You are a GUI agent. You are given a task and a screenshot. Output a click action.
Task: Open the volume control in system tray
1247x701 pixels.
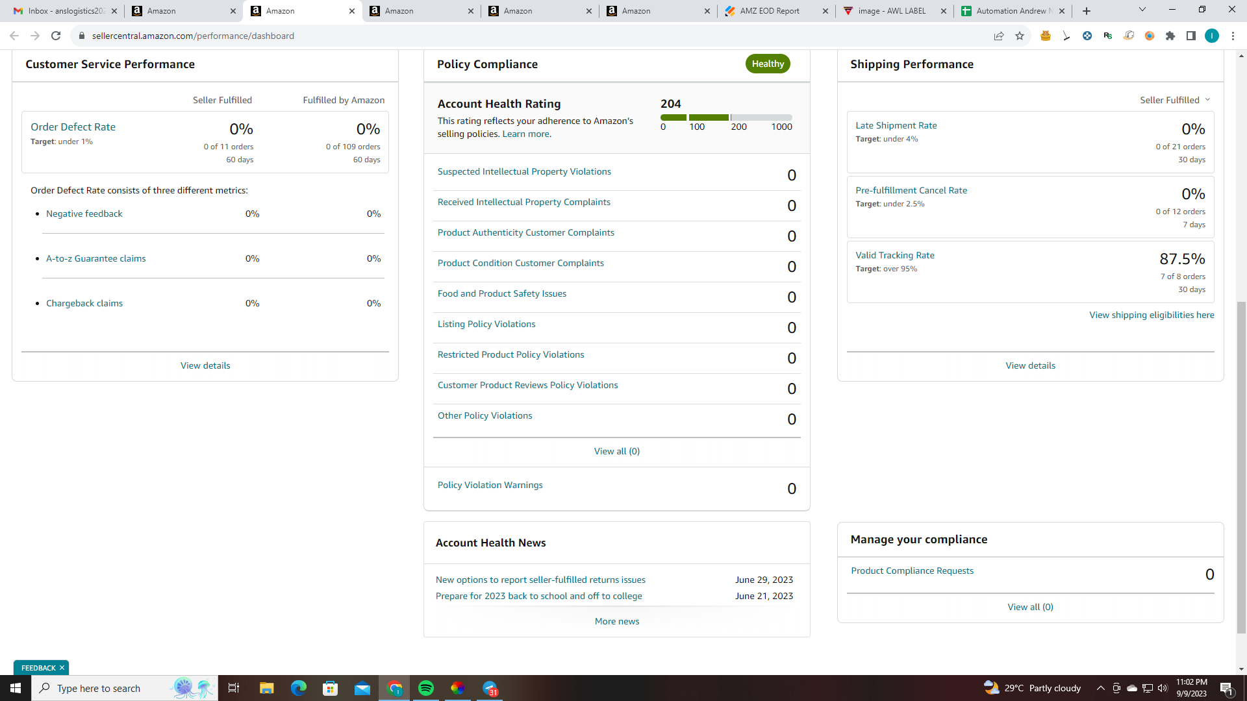(x=1163, y=688)
